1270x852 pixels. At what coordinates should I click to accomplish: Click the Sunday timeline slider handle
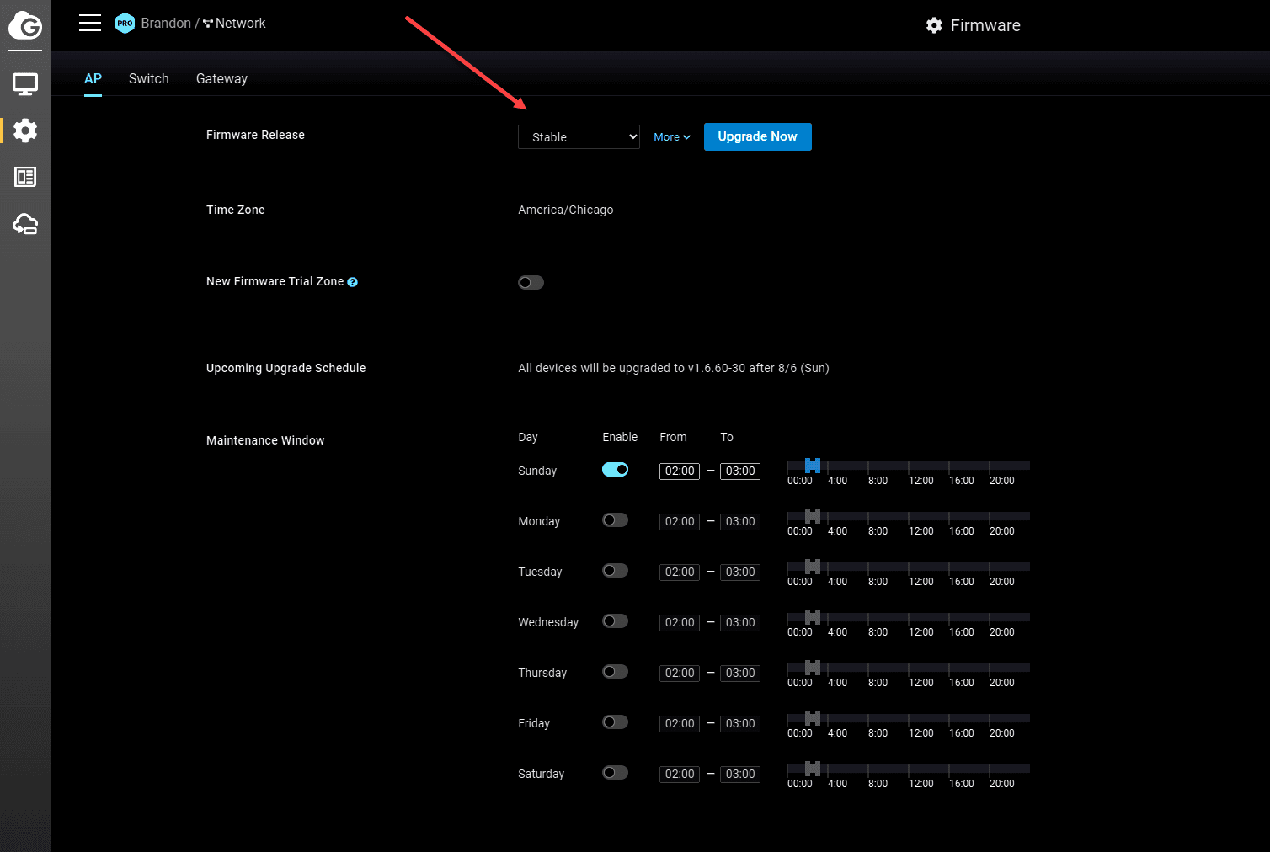813,466
